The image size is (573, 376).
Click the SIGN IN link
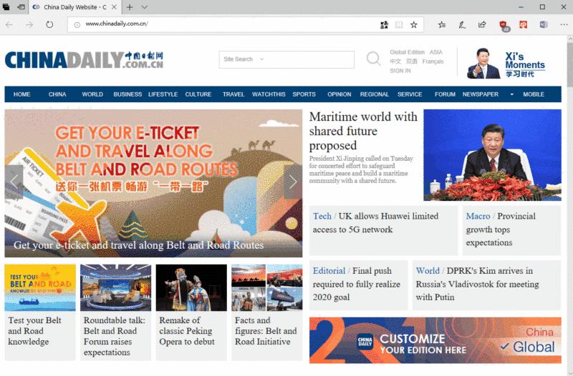pos(400,71)
